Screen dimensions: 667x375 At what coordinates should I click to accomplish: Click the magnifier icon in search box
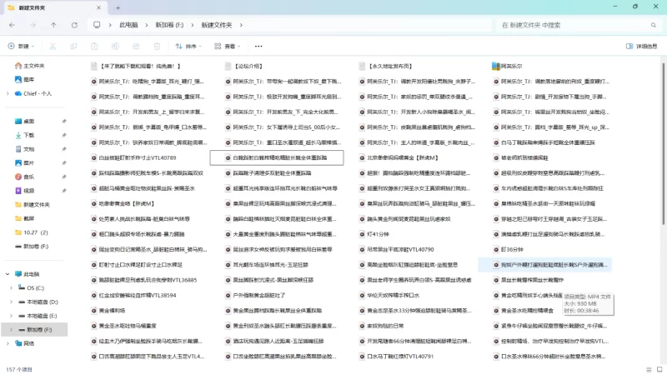pyautogui.click(x=654, y=25)
